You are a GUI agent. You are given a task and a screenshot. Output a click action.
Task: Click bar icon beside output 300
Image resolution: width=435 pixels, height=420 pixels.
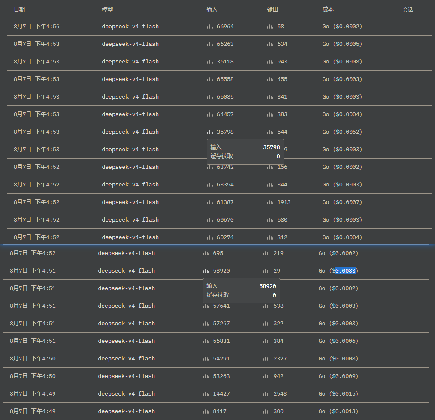click(x=266, y=411)
